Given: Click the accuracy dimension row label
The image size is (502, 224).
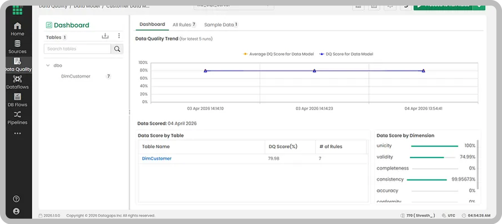Looking at the screenshot, I should (x=387, y=191).
